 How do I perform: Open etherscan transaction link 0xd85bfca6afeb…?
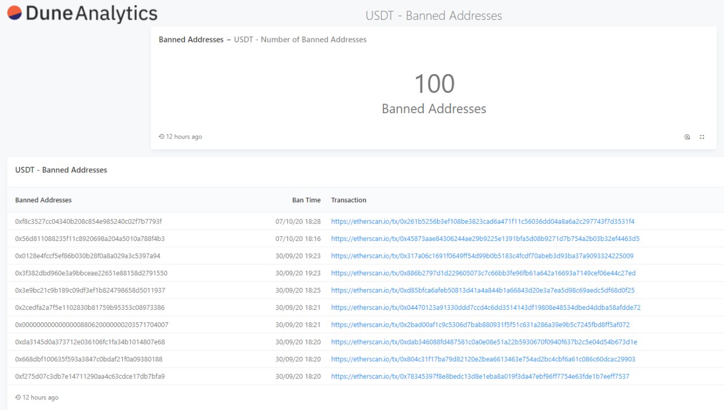pos(483,290)
